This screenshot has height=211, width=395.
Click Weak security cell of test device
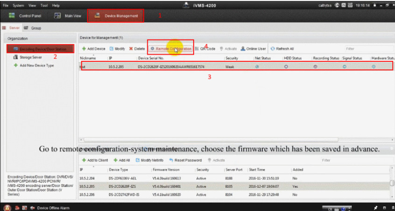[x=230, y=67]
